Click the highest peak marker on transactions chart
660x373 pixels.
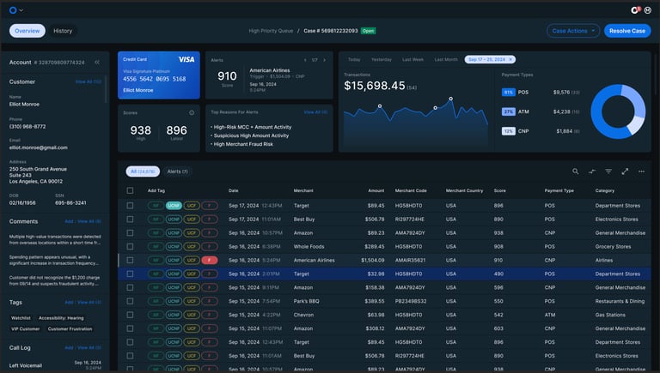[451, 99]
